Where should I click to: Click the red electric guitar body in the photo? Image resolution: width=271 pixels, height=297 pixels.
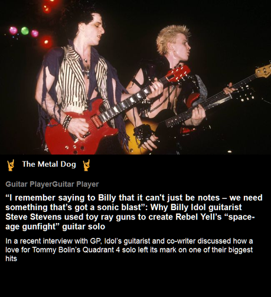pos(79,130)
